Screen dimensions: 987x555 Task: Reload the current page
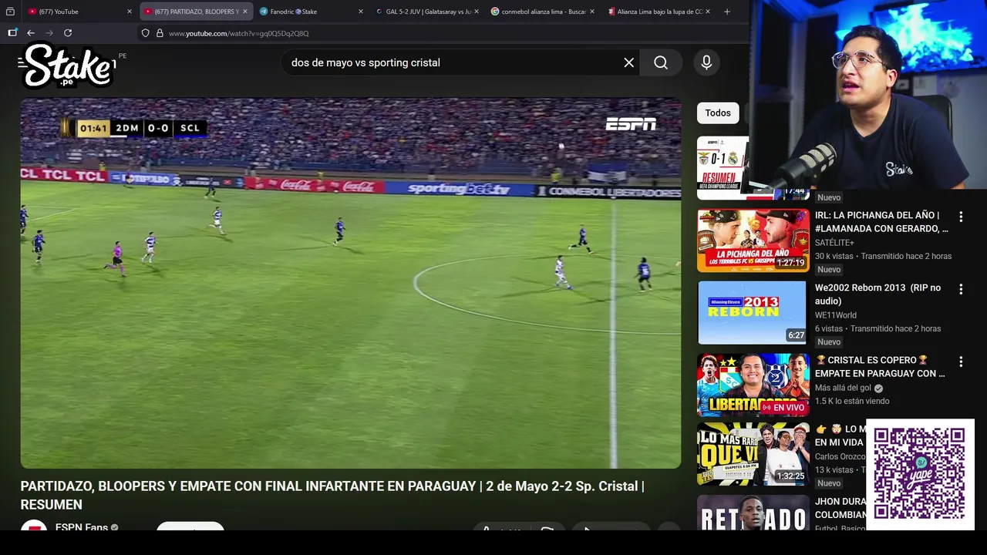pyautogui.click(x=68, y=33)
